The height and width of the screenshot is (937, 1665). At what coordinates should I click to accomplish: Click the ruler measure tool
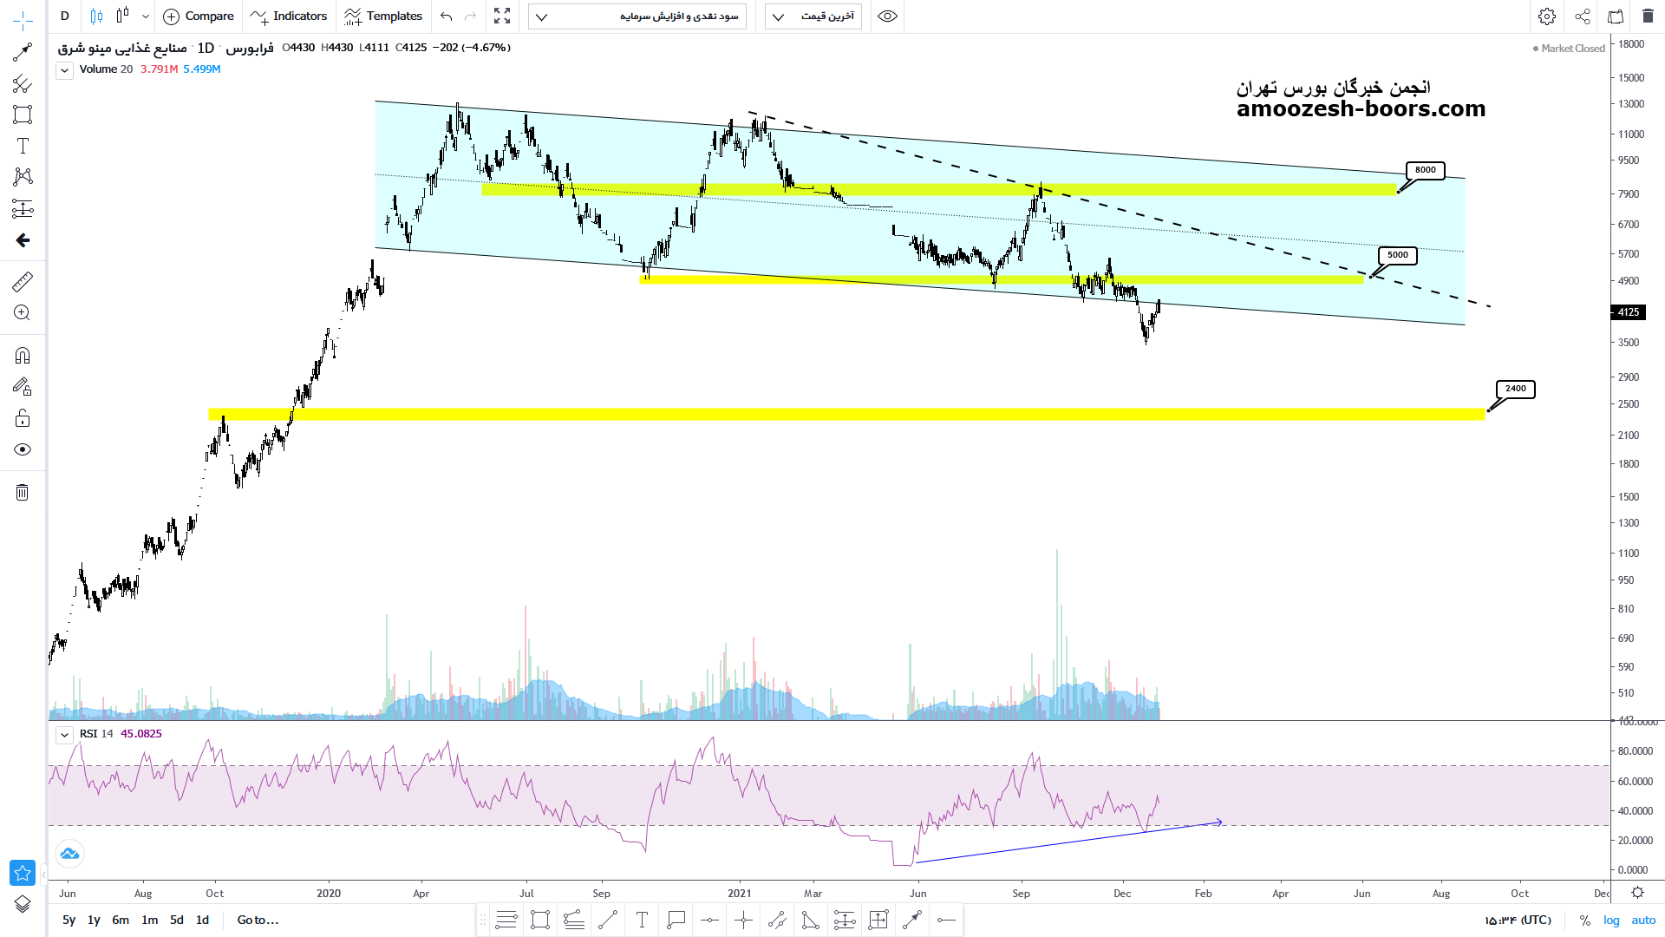pyautogui.click(x=23, y=281)
